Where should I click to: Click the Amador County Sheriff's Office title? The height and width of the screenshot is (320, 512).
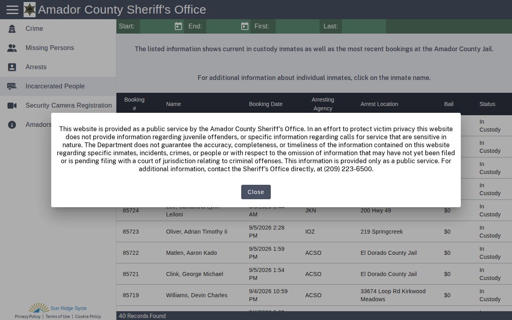[122, 10]
